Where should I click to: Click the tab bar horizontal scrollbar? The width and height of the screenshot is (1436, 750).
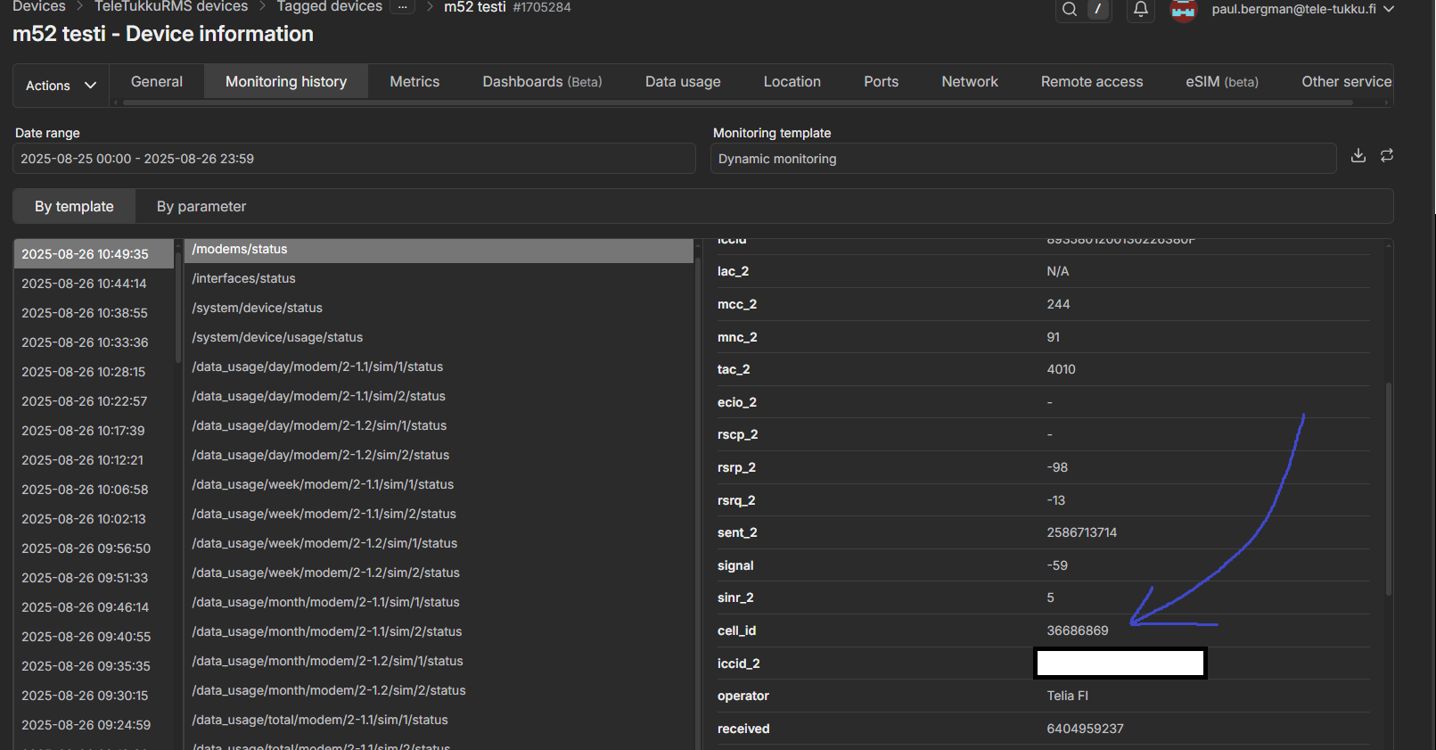tap(738, 103)
